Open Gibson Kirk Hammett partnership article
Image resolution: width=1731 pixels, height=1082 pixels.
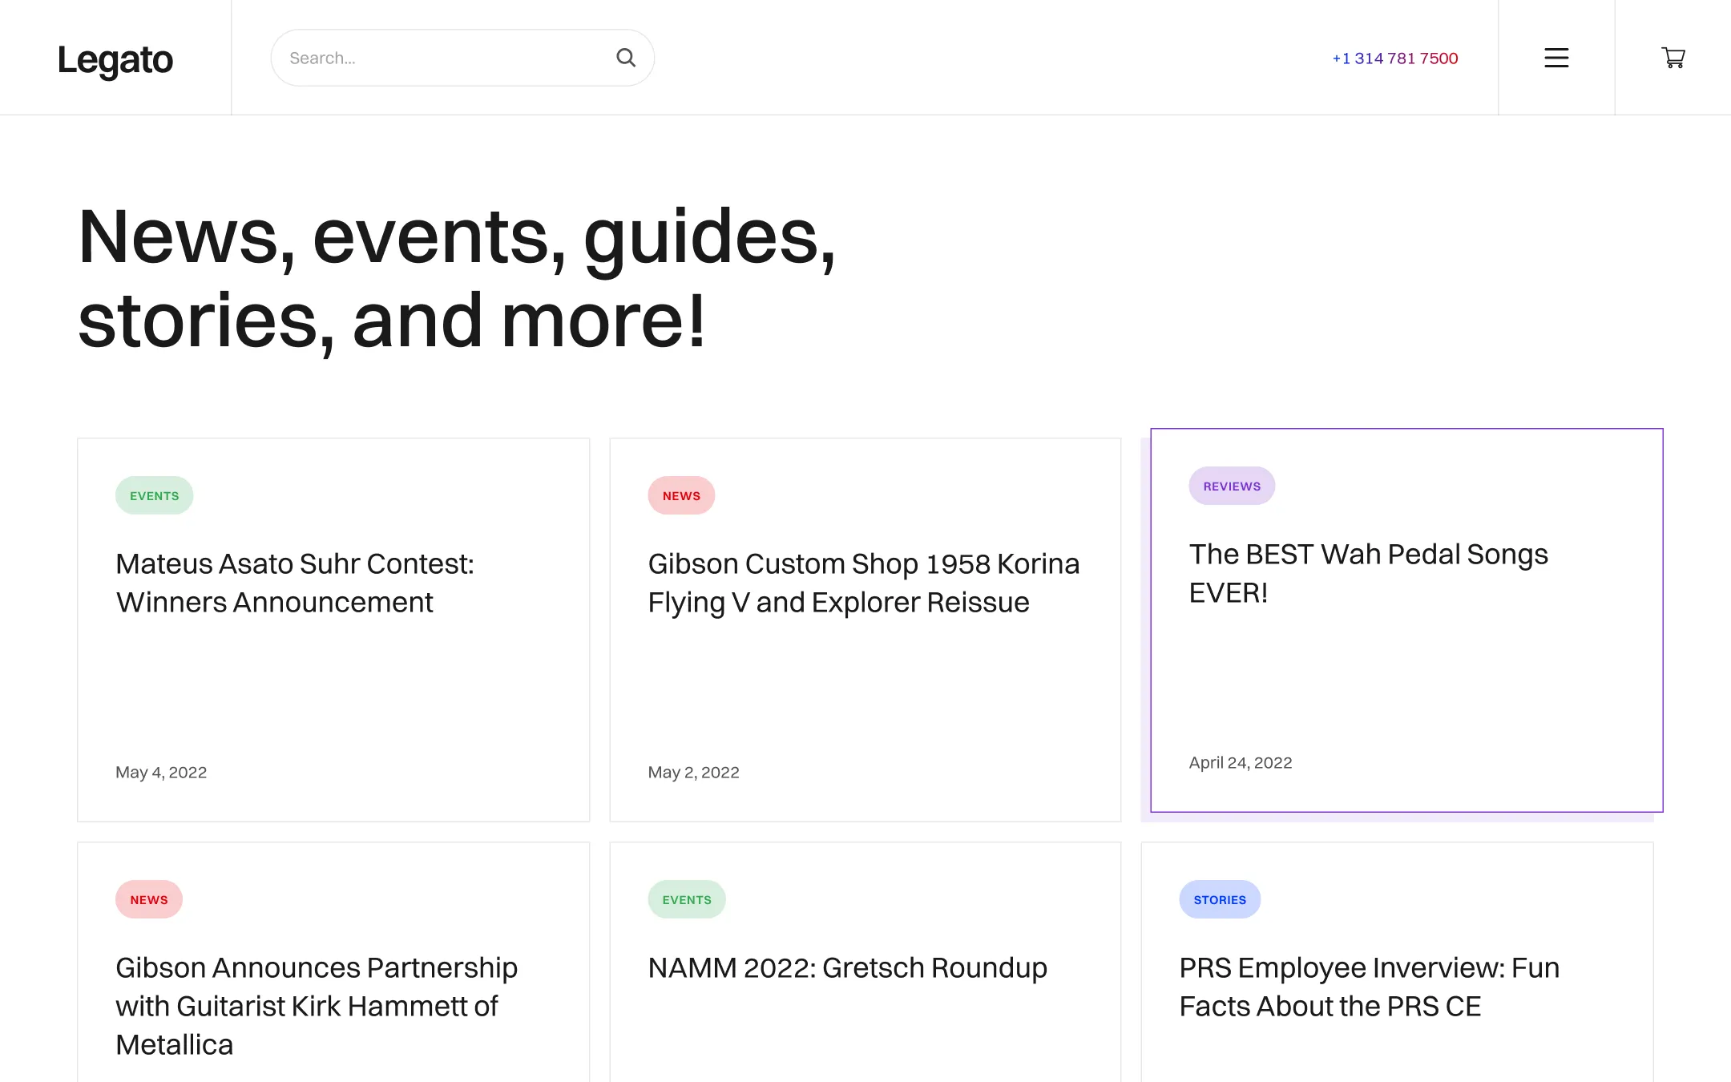tap(317, 1005)
